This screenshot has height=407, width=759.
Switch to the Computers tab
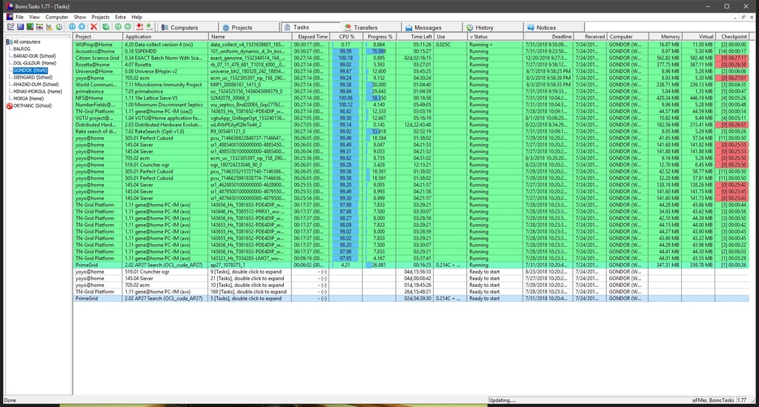tap(188, 27)
